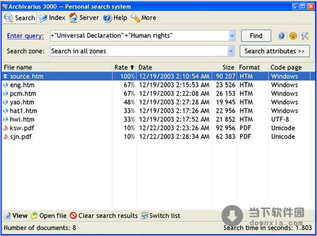Click the search tools icon next to paw
The width and height of the screenshot is (317, 236).
(305, 36)
